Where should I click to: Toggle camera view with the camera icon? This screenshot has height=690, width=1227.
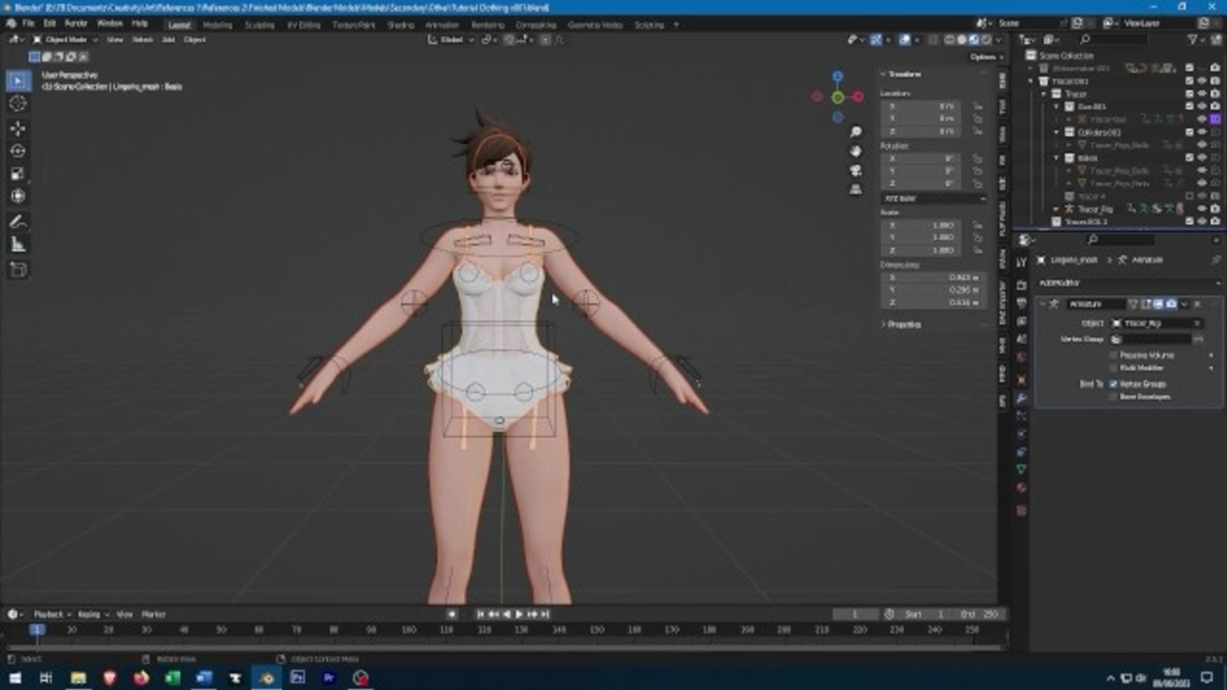855,171
